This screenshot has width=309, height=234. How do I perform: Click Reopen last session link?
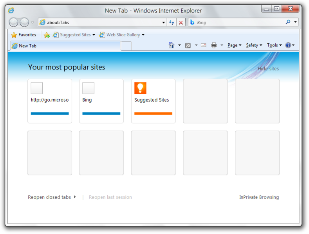(110, 197)
